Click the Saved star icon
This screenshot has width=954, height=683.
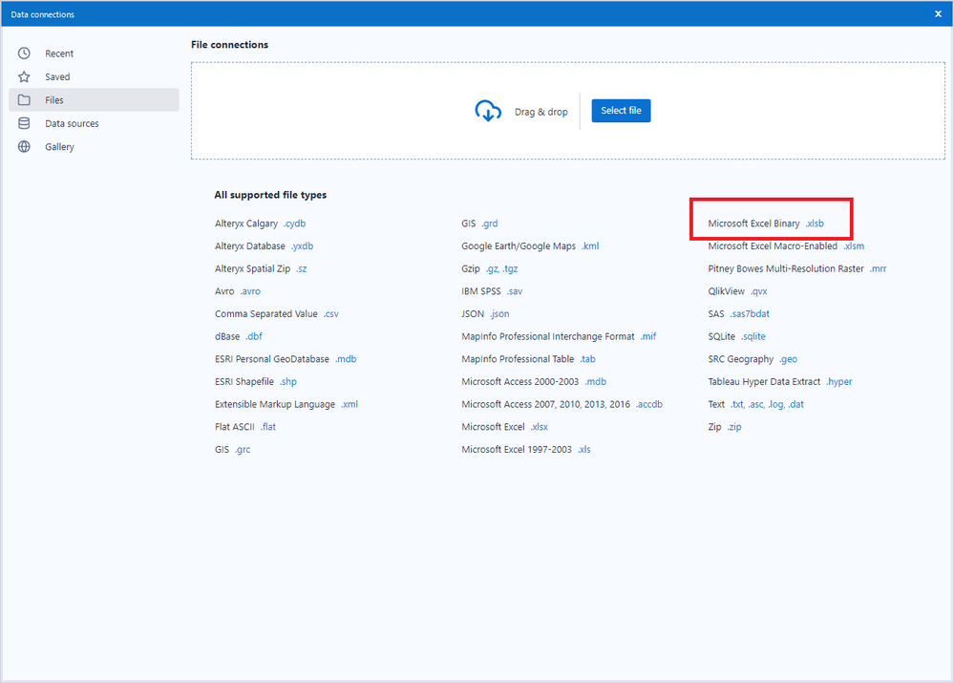tap(24, 76)
